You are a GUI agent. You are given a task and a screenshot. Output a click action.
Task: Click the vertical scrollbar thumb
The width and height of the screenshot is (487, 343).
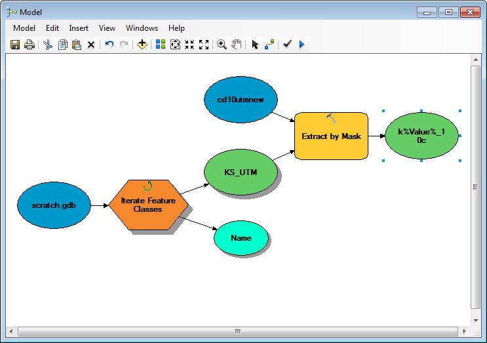click(475, 187)
